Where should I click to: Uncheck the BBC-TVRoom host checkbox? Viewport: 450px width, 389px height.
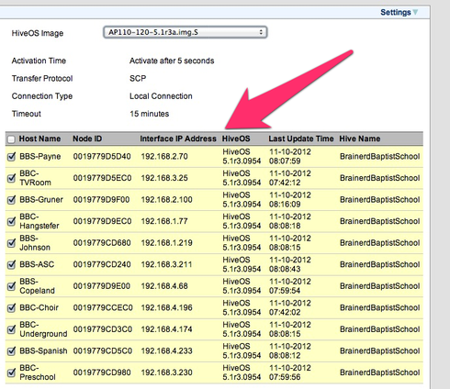pyautogui.click(x=11, y=178)
